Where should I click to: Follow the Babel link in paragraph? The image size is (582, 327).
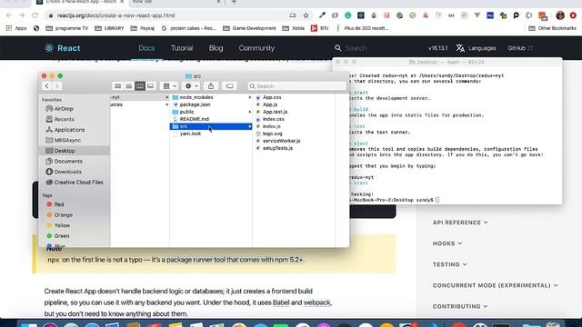coord(281,302)
